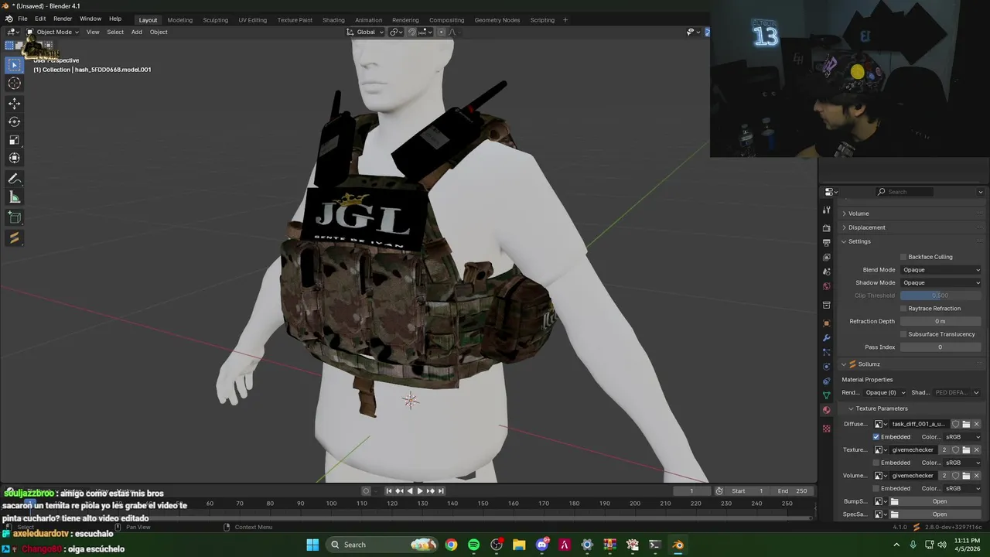Jump to the timeline end frame

tap(441, 490)
